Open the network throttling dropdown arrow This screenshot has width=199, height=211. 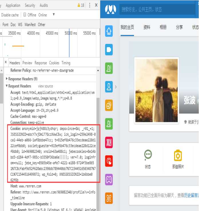coord(54,14)
